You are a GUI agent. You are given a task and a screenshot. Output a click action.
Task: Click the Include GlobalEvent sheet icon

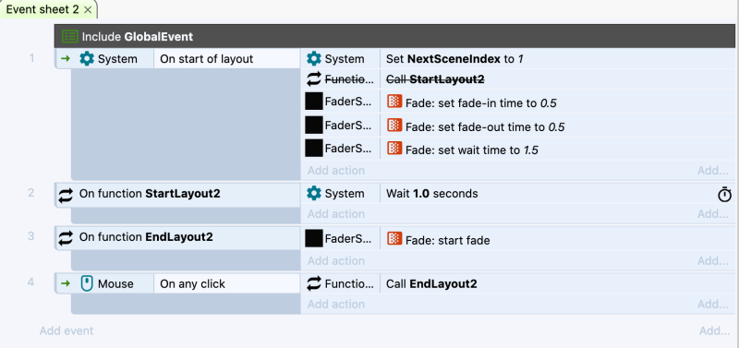70,36
